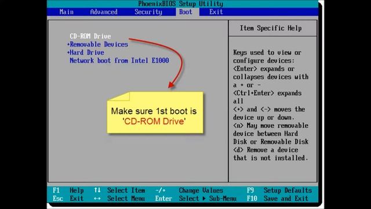Click 'device up or down.' help line
This screenshot has width=371, height=209.
264,117
